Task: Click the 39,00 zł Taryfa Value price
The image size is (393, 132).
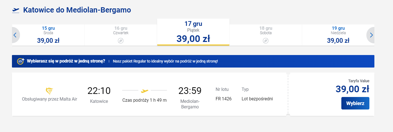Action: 352,89
